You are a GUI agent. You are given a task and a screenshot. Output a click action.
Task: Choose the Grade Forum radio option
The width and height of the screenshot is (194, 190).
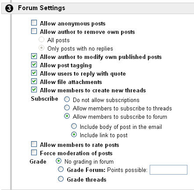point(61,169)
